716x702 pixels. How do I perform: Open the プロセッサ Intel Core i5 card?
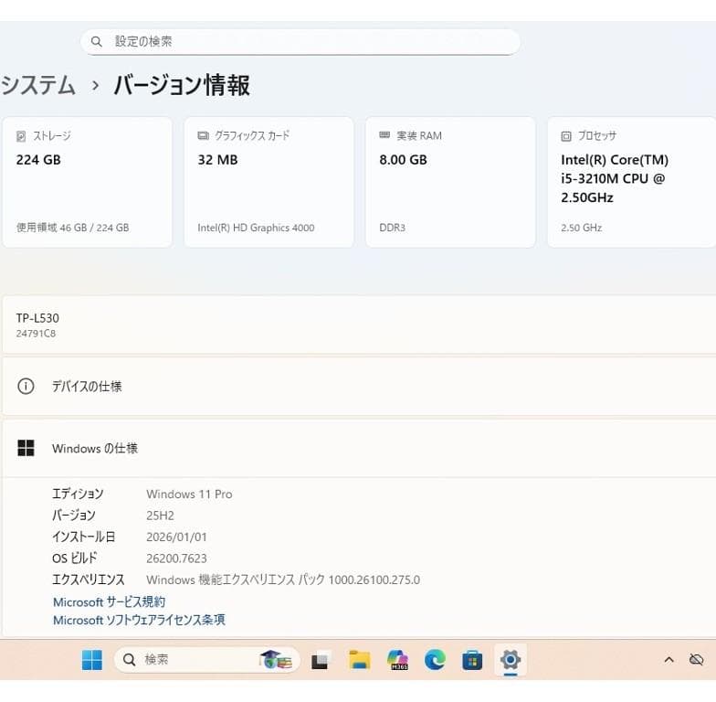pos(632,182)
